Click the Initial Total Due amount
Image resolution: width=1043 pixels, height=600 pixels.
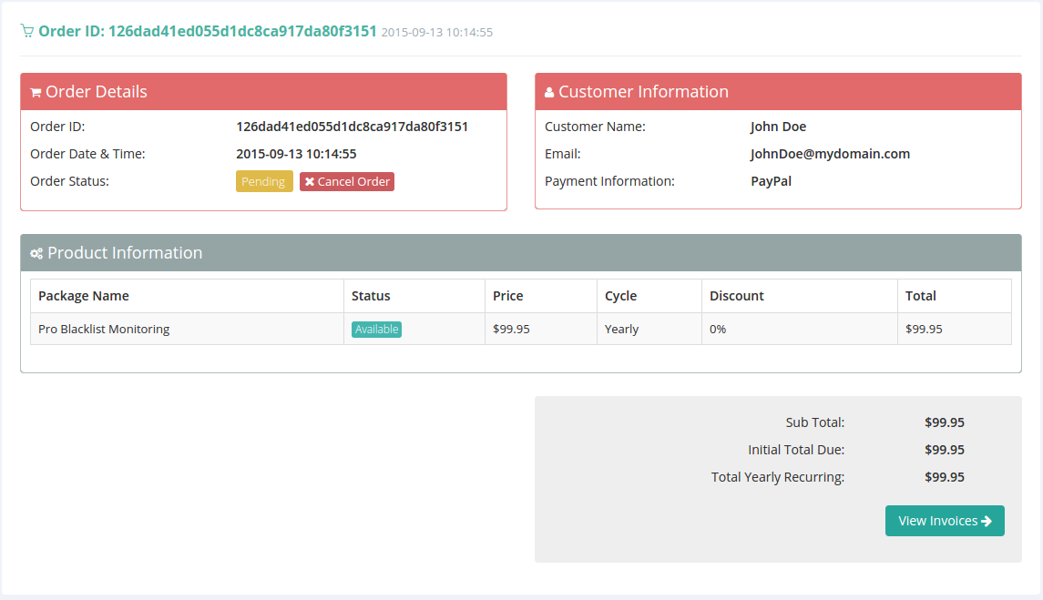coord(945,450)
